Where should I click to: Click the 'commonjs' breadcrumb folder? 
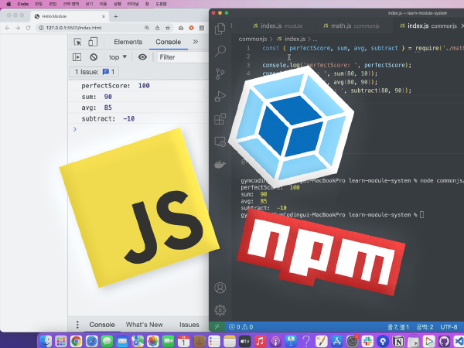(x=253, y=39)
